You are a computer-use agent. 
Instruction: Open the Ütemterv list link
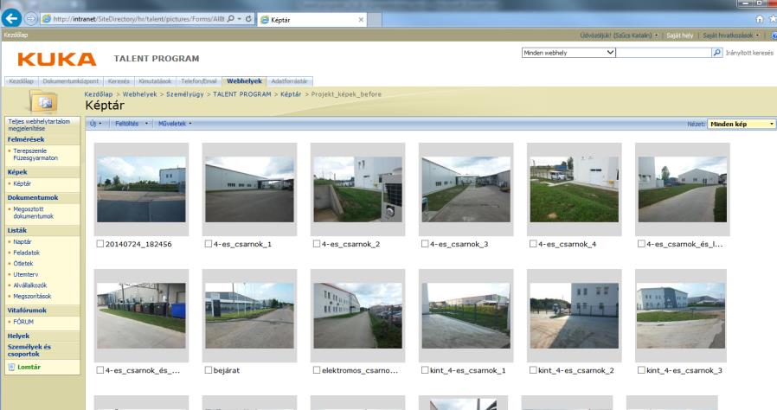click(x=25, y=274)
